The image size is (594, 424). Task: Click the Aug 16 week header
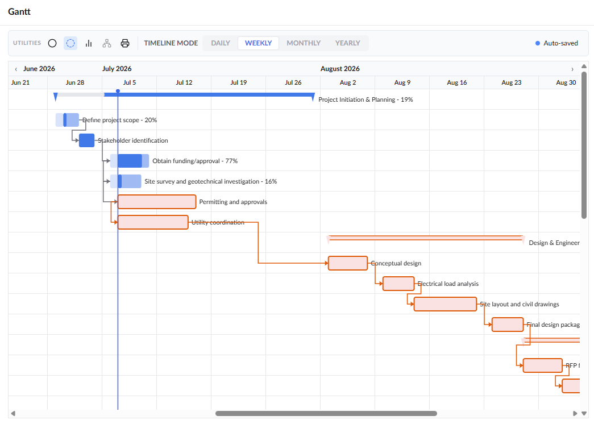coord(457,82)
